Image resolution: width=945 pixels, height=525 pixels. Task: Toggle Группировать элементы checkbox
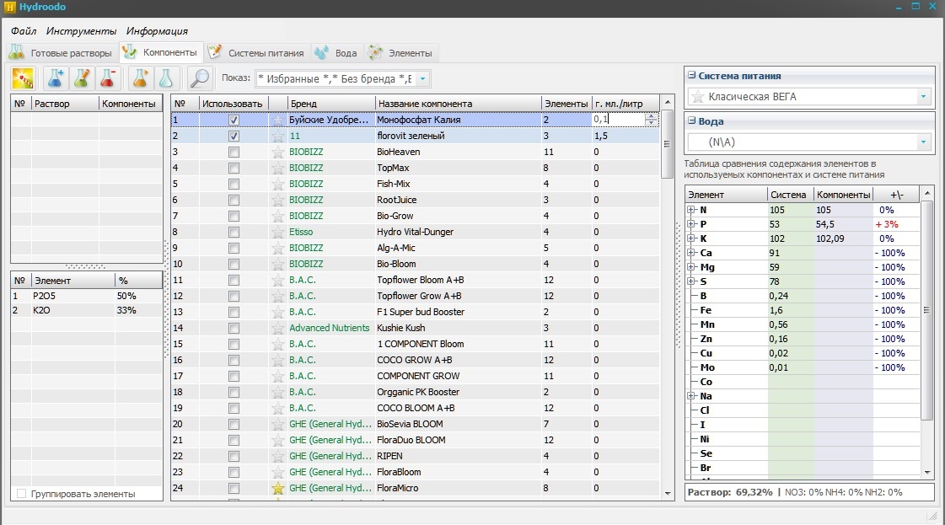pos(22,494)
